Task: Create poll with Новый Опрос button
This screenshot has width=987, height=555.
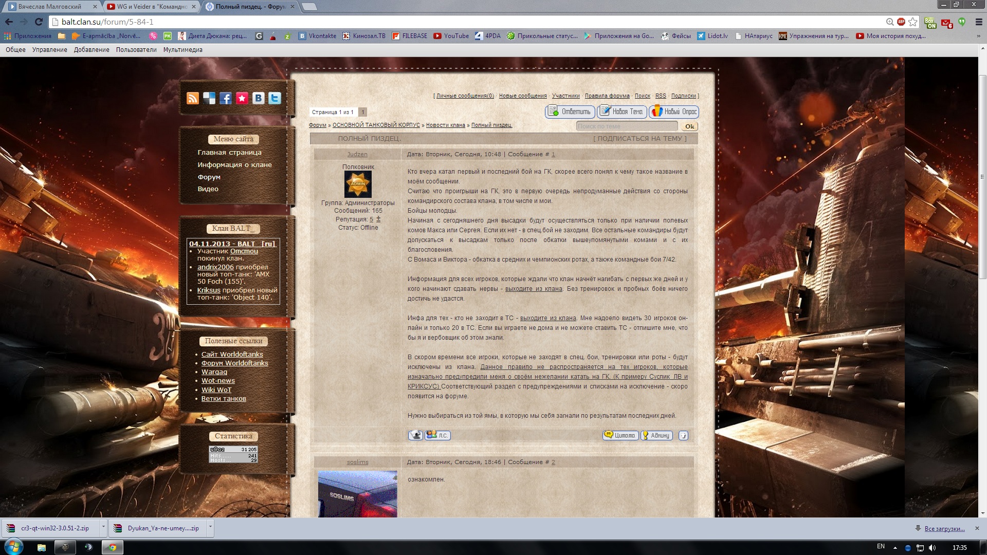Action: 674,112
